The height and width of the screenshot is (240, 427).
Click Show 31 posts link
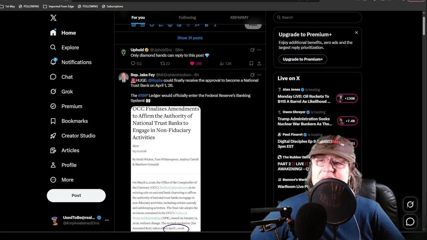click(x=190, y=38)
